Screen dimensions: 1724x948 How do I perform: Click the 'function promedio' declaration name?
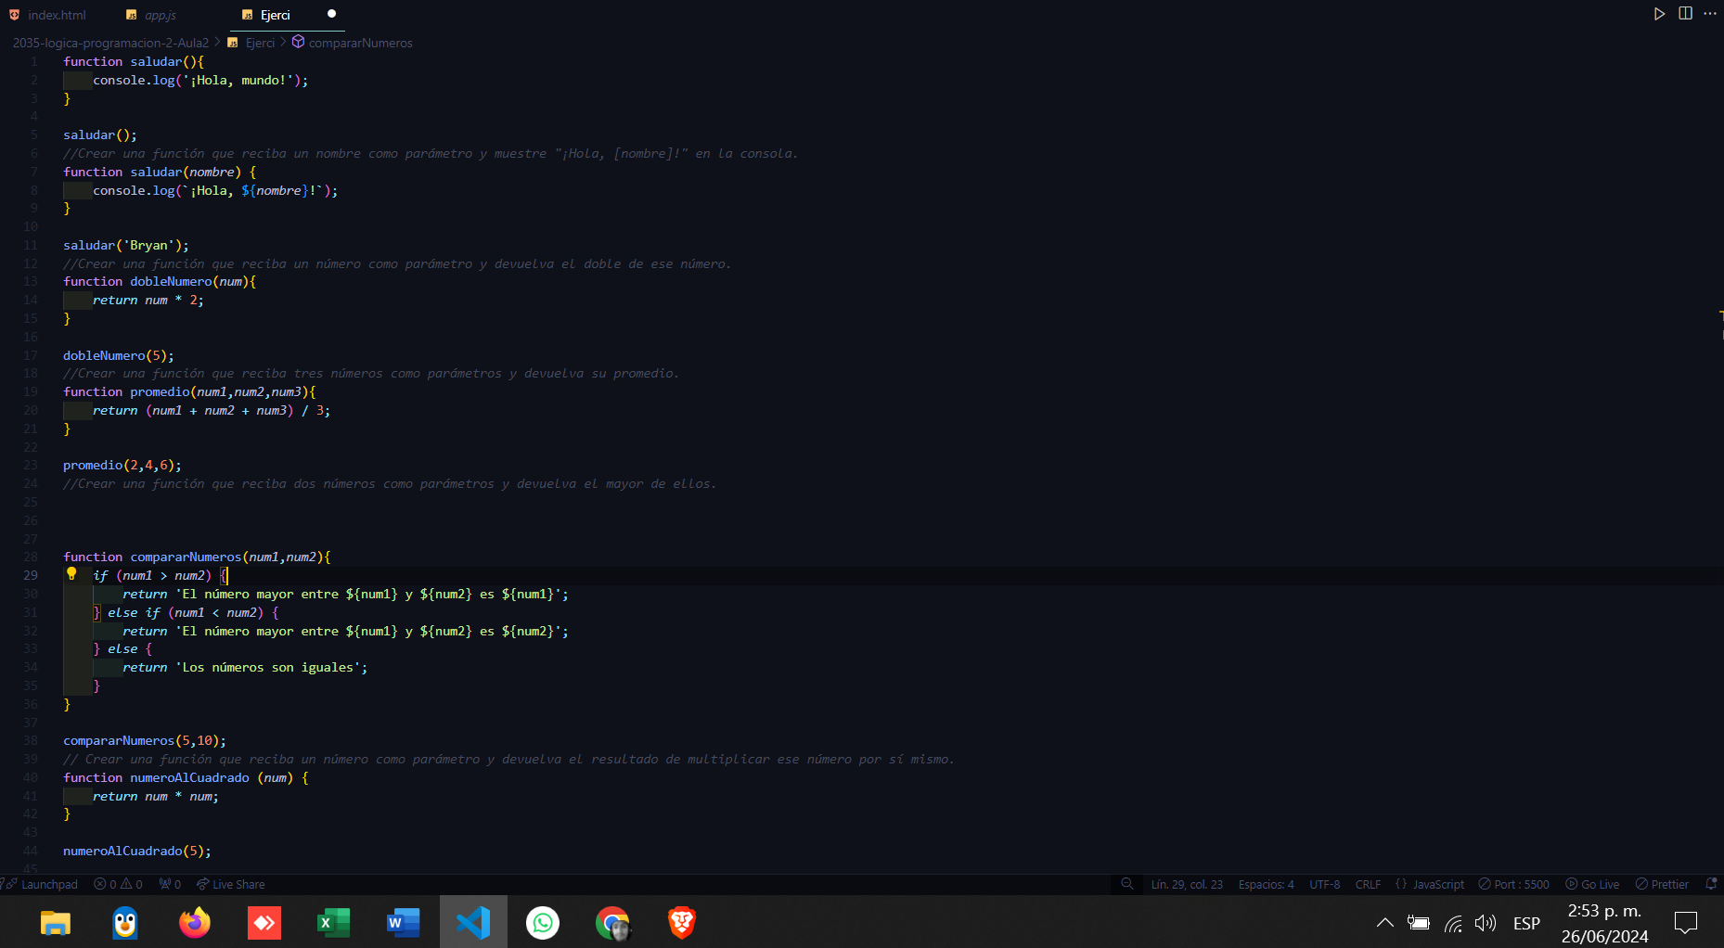click(x=160, y=391)
